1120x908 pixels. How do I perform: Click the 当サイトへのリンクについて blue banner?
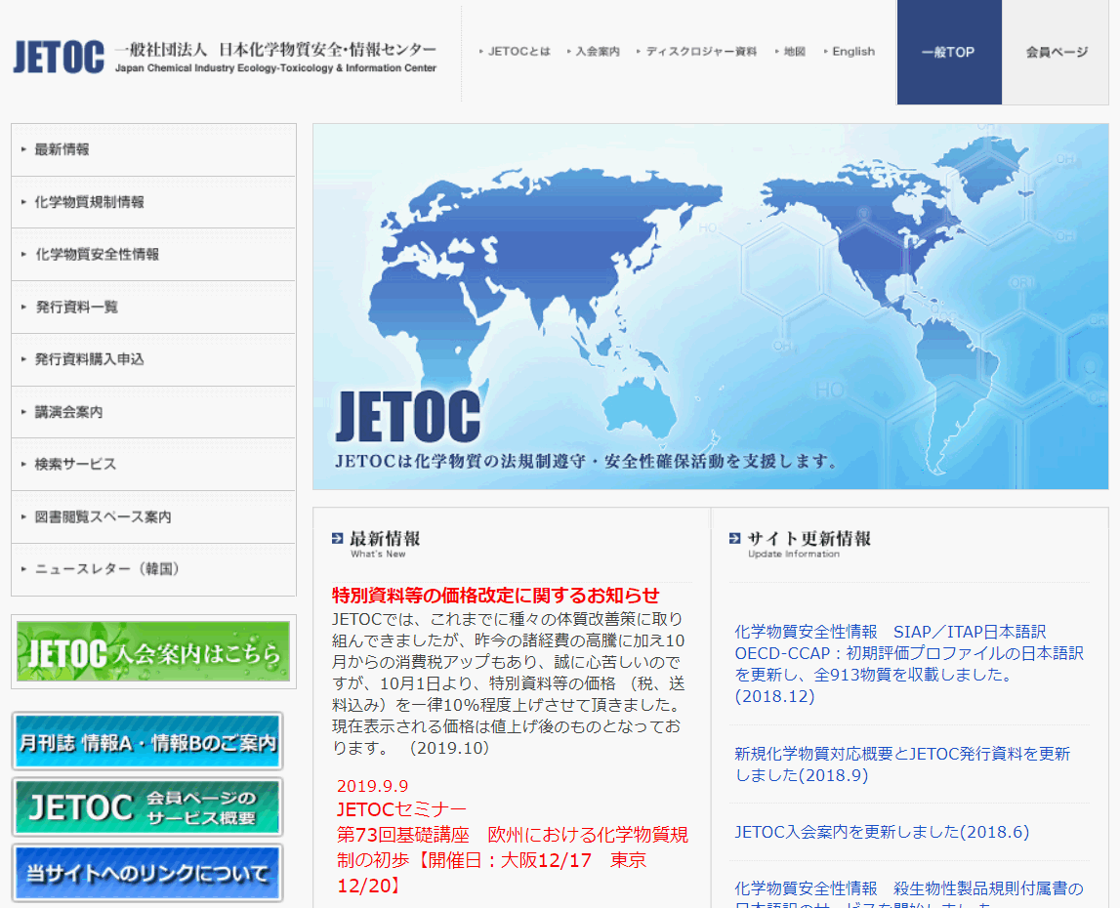pos(147,872)
